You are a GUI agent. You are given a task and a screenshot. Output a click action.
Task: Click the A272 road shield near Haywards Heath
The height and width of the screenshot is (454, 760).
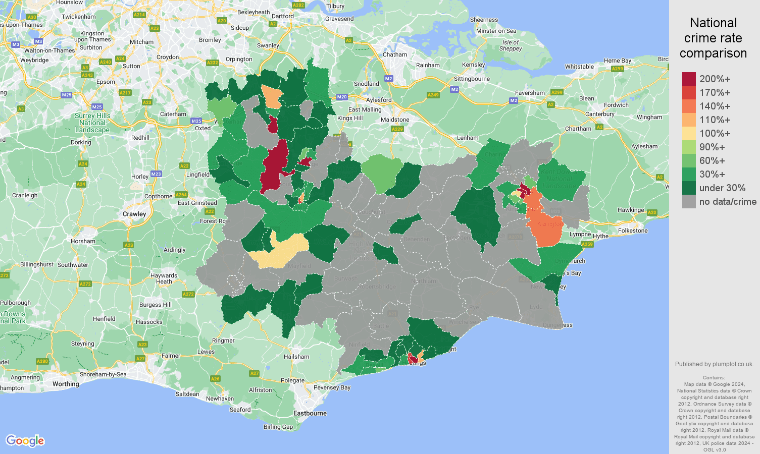tap(188, 294)
